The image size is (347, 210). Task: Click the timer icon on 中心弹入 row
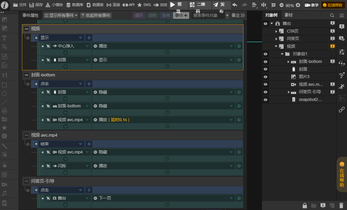[x=239, y=46]
